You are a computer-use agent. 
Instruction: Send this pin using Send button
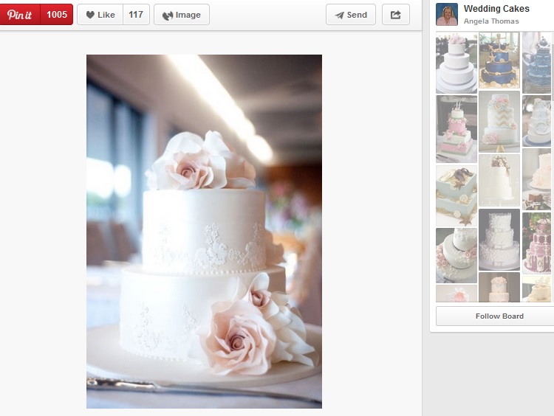click(x=351, y=15)
